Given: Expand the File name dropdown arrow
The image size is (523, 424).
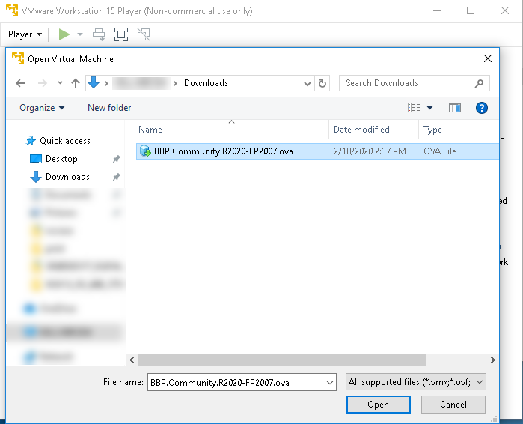Looking at the screenshot, I should [x=329, y=383].
